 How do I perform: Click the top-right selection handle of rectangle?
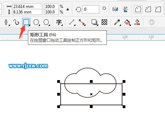[x=124, y=81]
